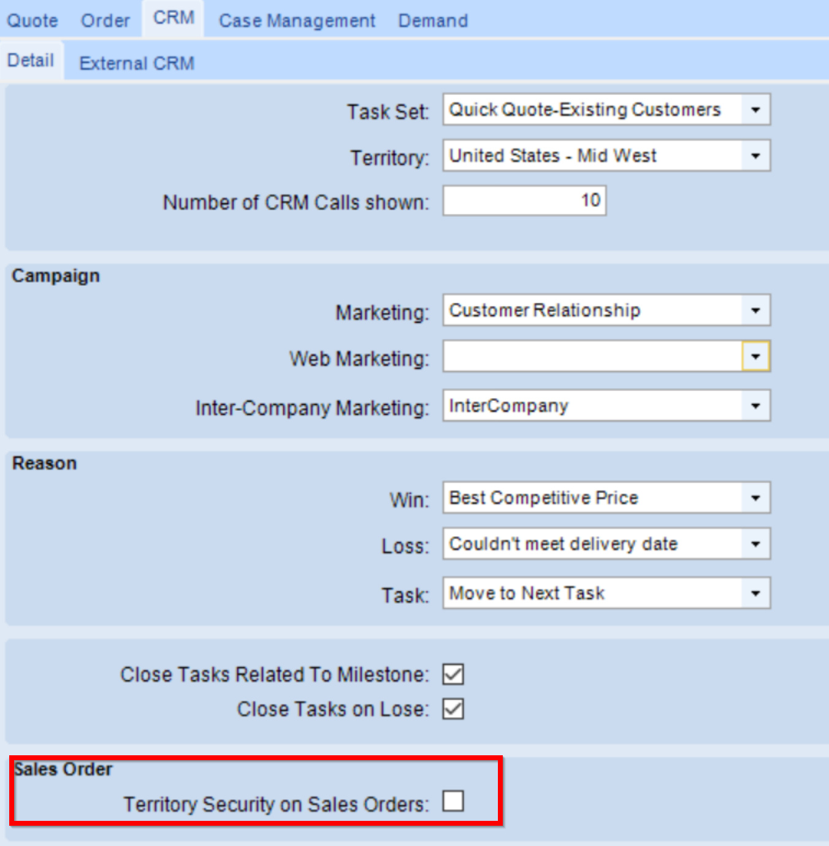Expand Inter-Company Marketing dropdown arrow
Screen dimensions: 829x846
pyautogui.click(x=755, y=405)
